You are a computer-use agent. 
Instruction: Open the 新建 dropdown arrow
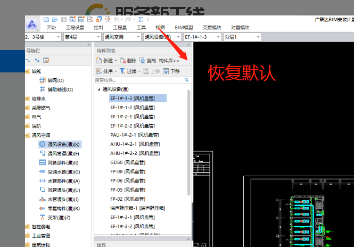[116, 61]
